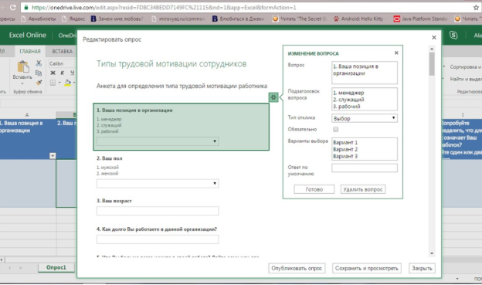Click the bookmark star in address bar
This screenshot has height=285, width=482.
click(x=476, y=8)
